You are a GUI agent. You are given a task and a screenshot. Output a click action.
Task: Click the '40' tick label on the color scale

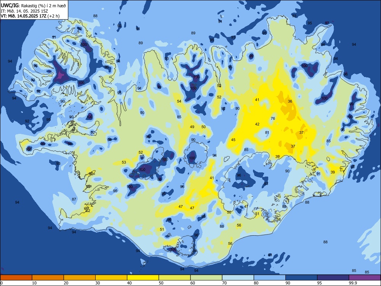[x=129, y=283]
